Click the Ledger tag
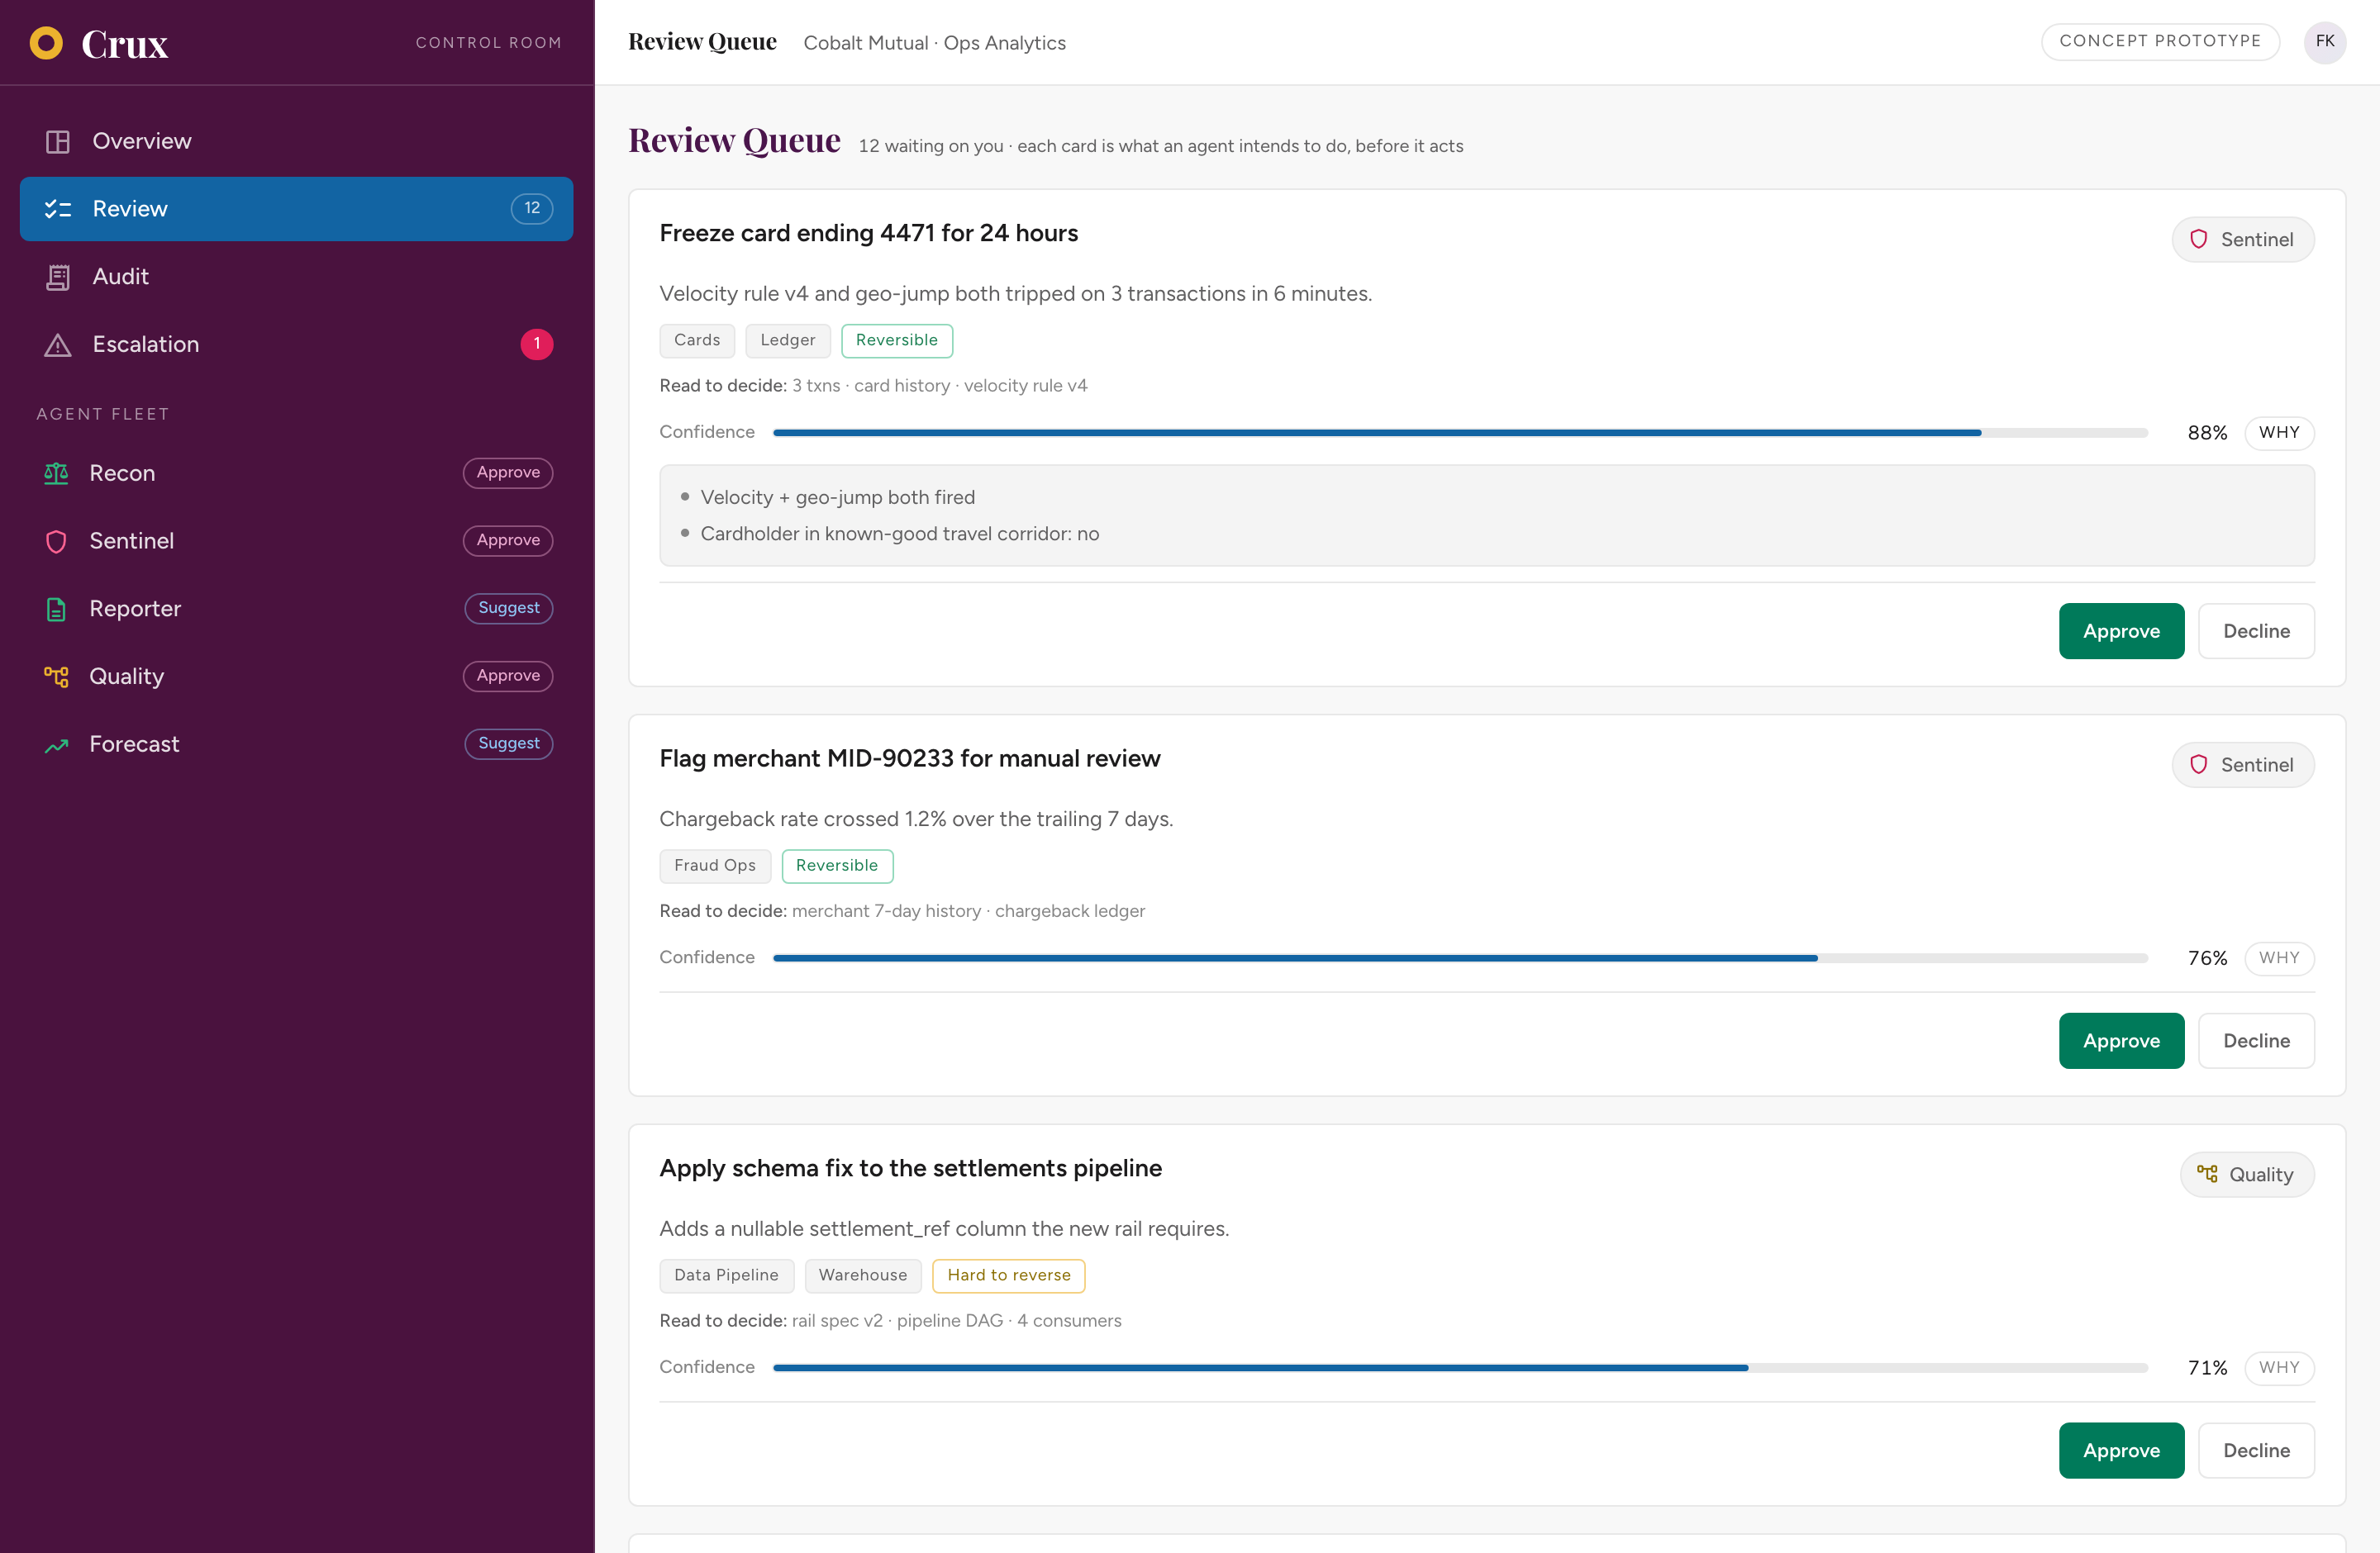 click(788, 341)
